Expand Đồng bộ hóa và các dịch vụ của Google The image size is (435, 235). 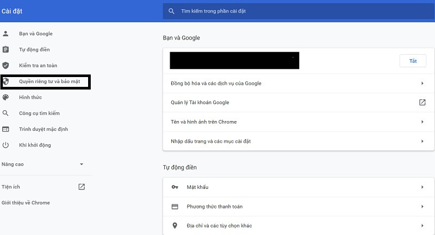(x=422, y=83)
